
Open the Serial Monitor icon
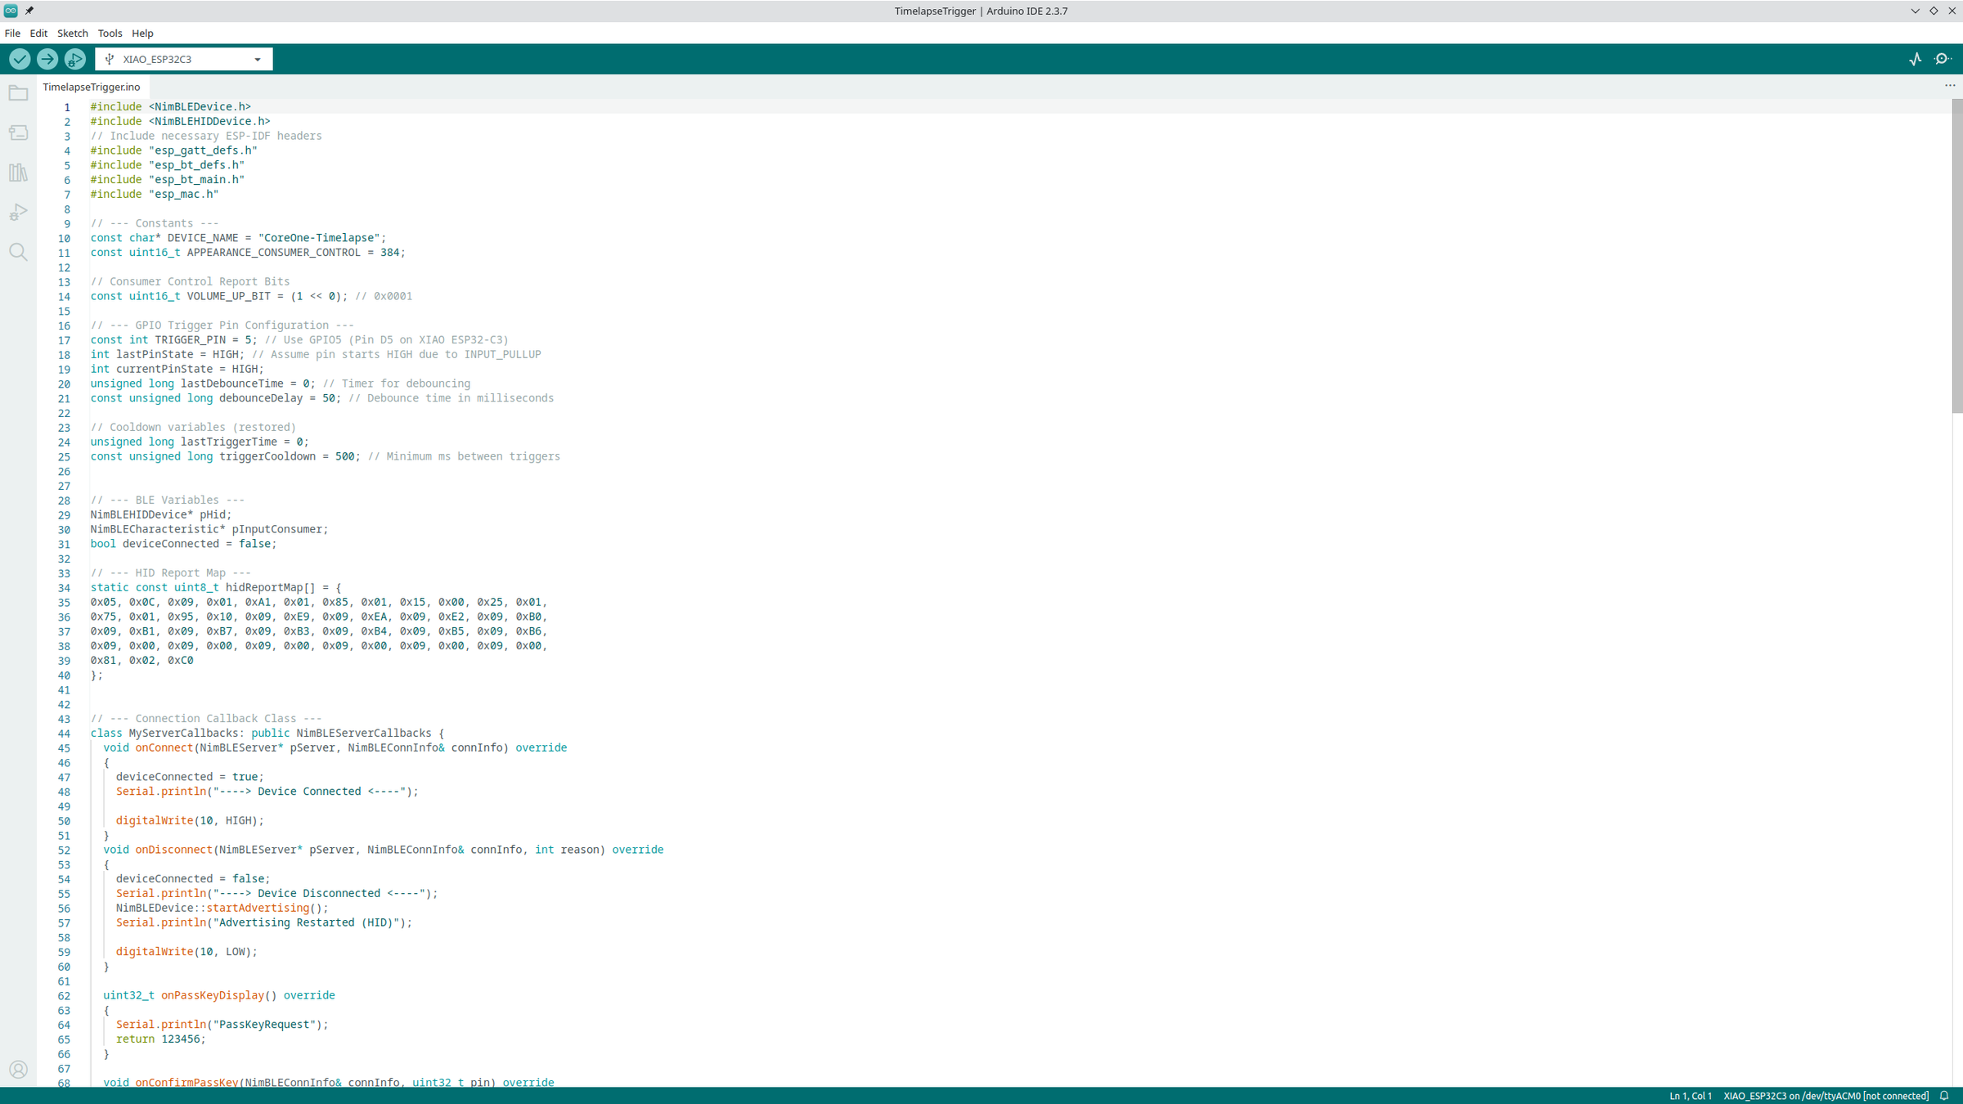click(x=1943, y=59)
